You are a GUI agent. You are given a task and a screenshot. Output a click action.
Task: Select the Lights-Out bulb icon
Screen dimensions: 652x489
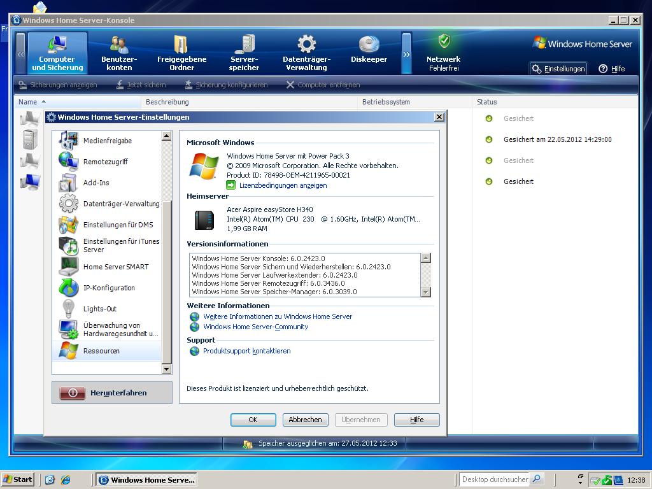(68, 309)
